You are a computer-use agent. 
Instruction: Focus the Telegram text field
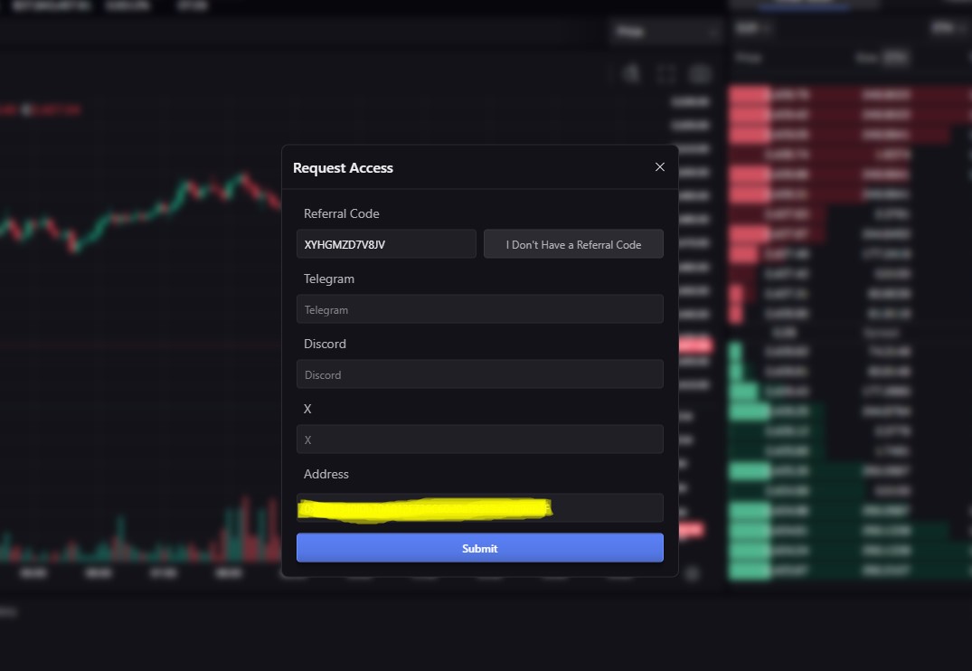click(479, 309)
